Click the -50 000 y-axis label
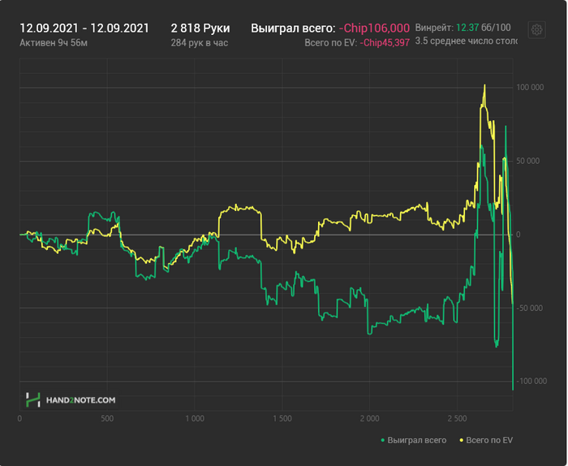Viewport: 568px width, 466px height. 529,309
